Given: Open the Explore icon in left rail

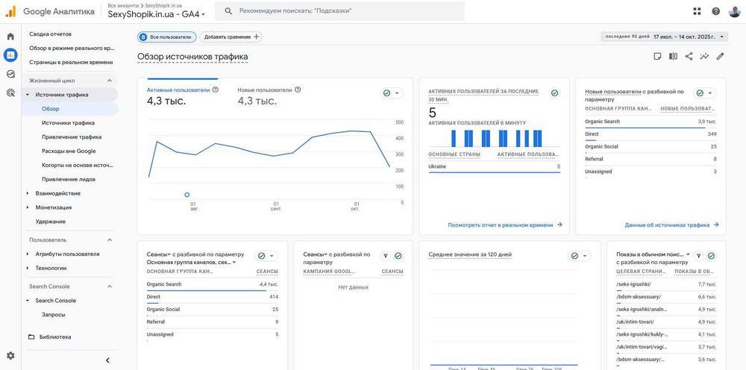Looking at the screenshot, I should tap(10, 74).
